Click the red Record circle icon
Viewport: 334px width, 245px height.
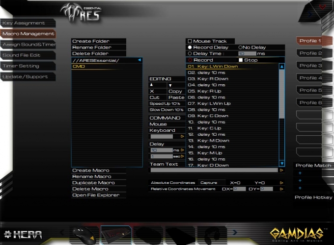point(190,60)
